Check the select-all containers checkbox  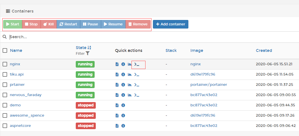(5, 50)
